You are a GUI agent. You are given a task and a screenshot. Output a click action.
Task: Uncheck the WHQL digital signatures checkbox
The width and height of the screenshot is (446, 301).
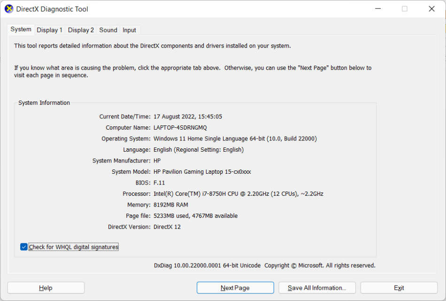[24, 247]
